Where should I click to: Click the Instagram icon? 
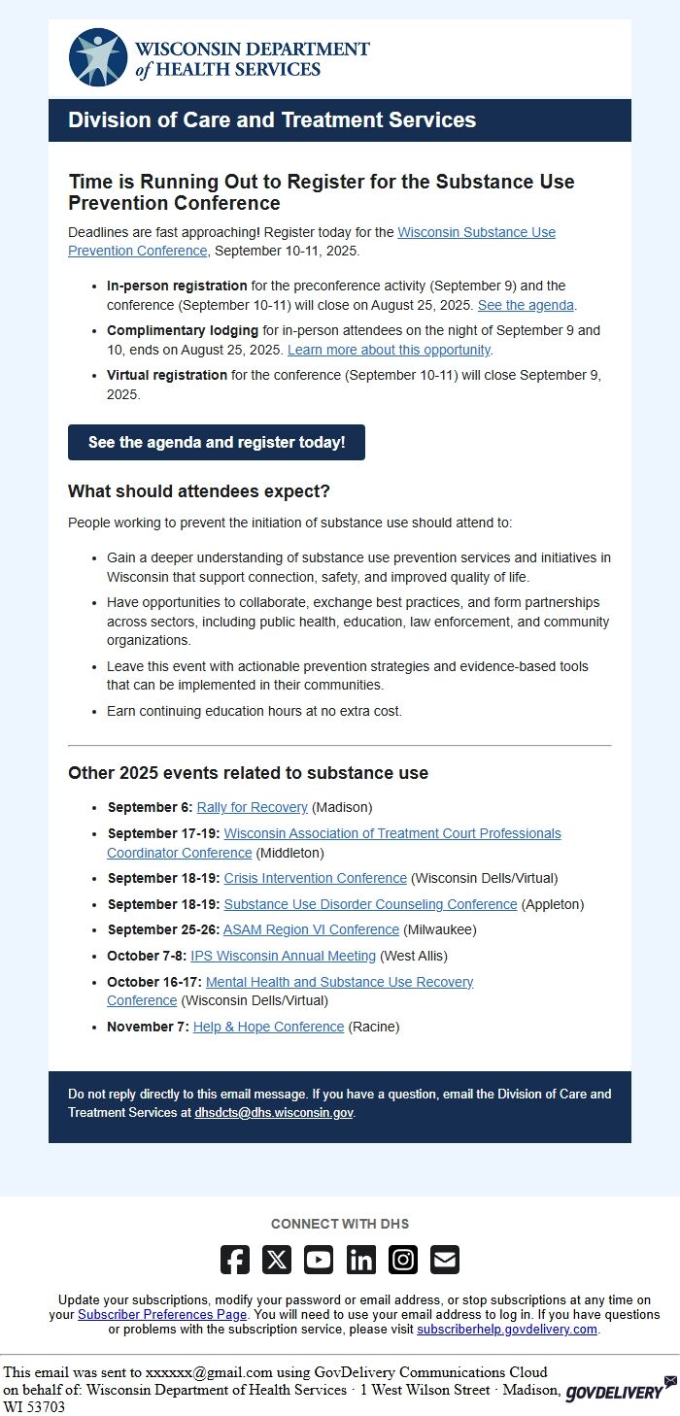tap(402, 1260)
